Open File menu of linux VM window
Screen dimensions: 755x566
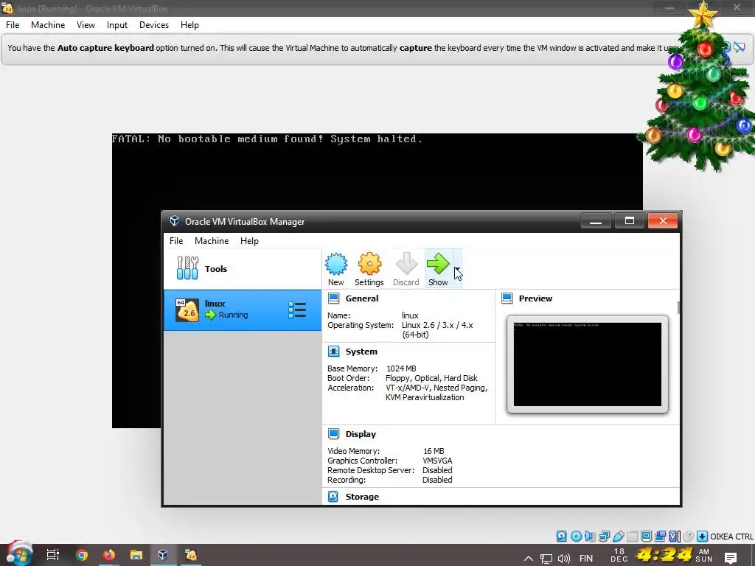13,25
